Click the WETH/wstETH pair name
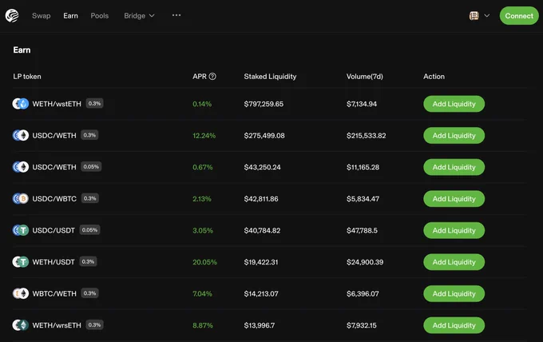The width and height of the screenshot is (543, 342). click(57, 104)
